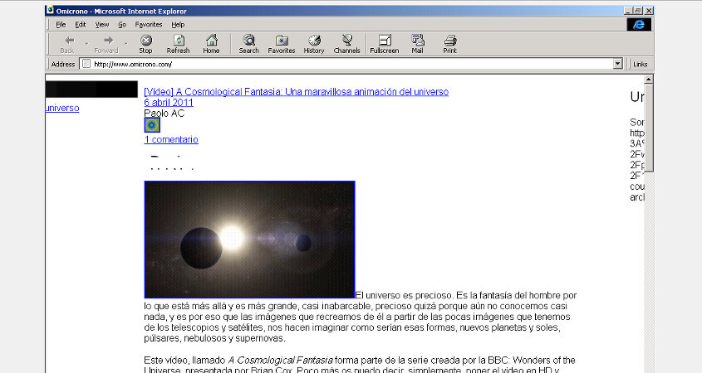
Task: Open the Favorites menu
Action: tap(149, 25)
